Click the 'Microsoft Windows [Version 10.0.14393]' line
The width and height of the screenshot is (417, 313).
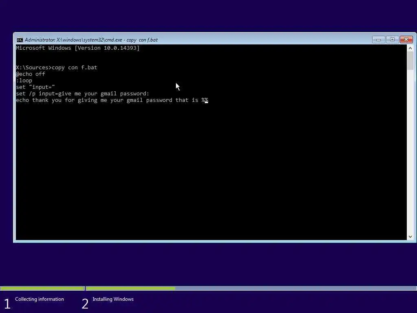click(x=78, y=48)
